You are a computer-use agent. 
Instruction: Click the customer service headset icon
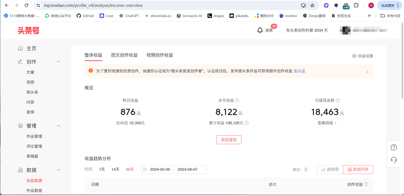[393, 160]
